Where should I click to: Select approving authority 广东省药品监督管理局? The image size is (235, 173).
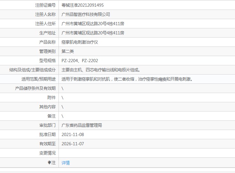click(x=82, y=125)
